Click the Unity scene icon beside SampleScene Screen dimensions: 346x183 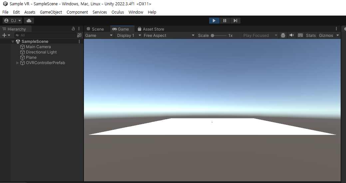[18, 42]
